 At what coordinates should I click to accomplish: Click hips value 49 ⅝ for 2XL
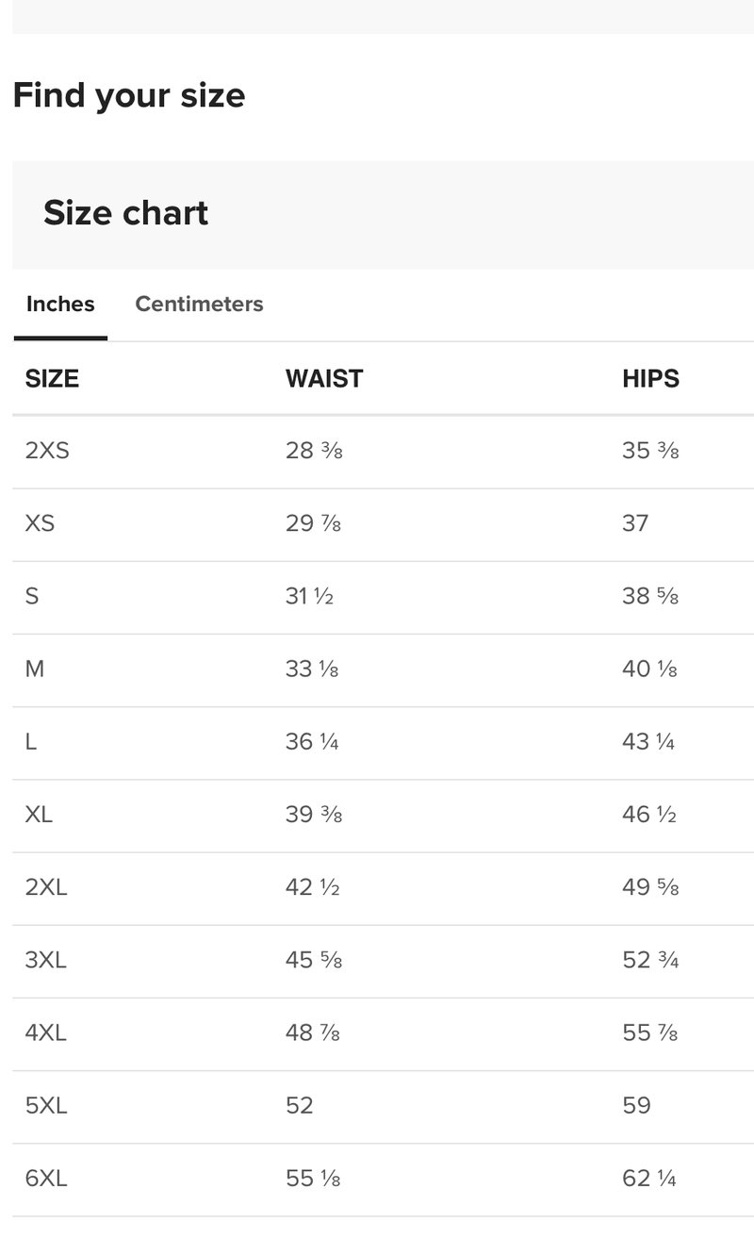650,887
